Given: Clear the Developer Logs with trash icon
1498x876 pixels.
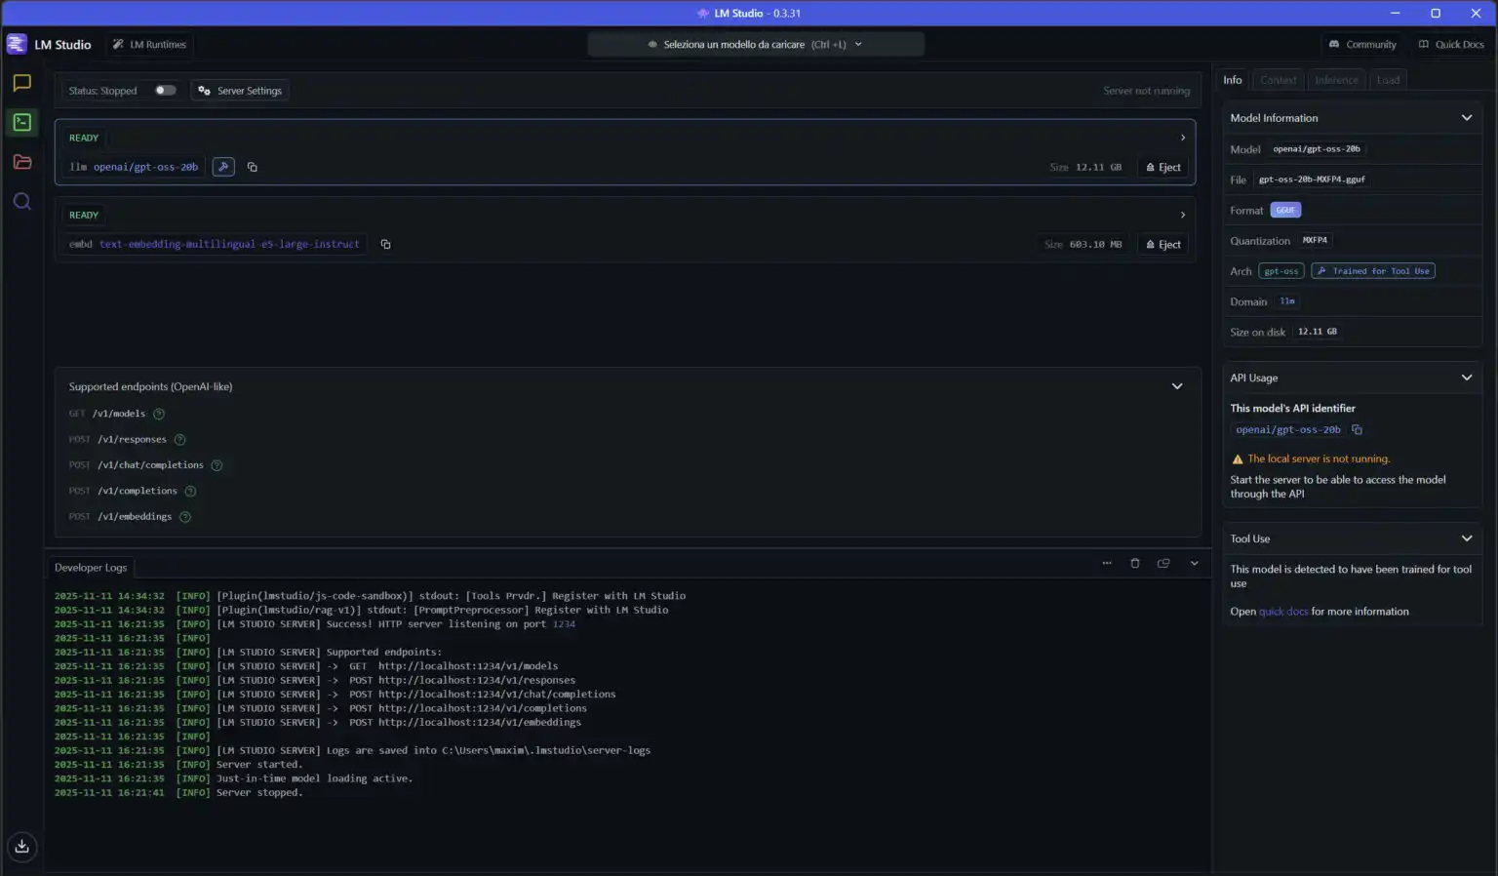Looking at the screenshot, I should tap(1135, 563).
